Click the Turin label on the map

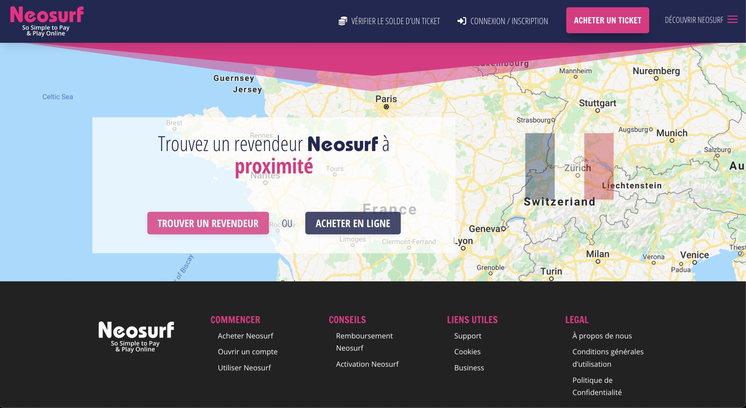(551, 271)
